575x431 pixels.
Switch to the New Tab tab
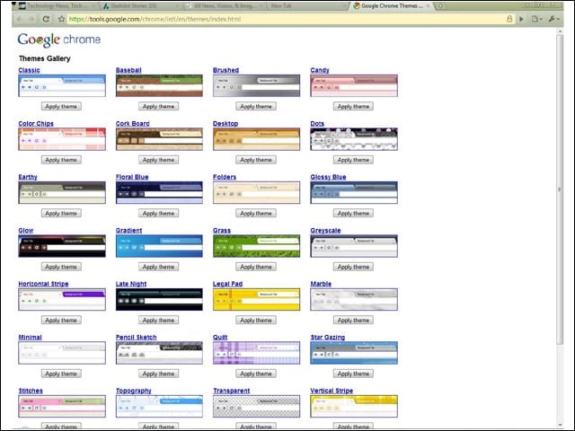(308, 6)
